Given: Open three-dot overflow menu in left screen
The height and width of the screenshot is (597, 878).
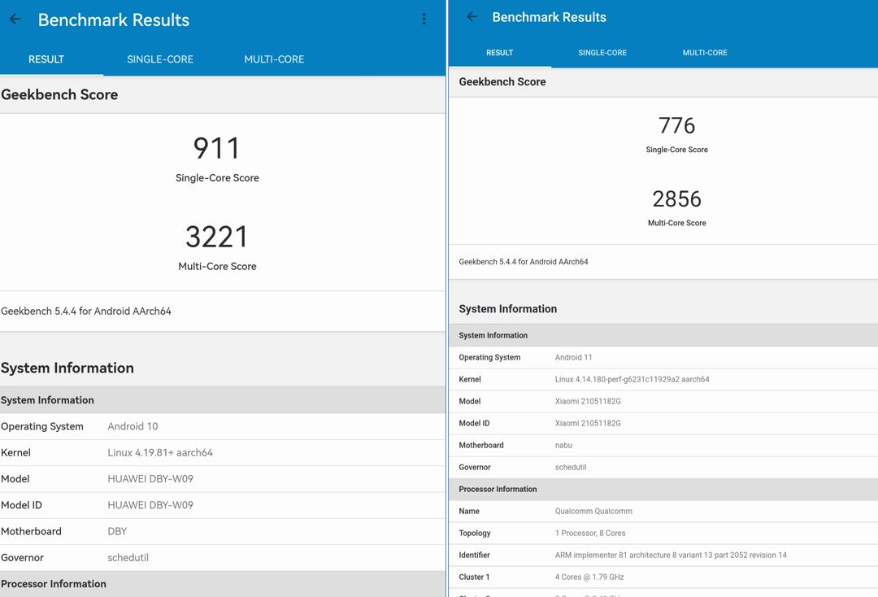Looking at the screenshot, I should (424, 19).
